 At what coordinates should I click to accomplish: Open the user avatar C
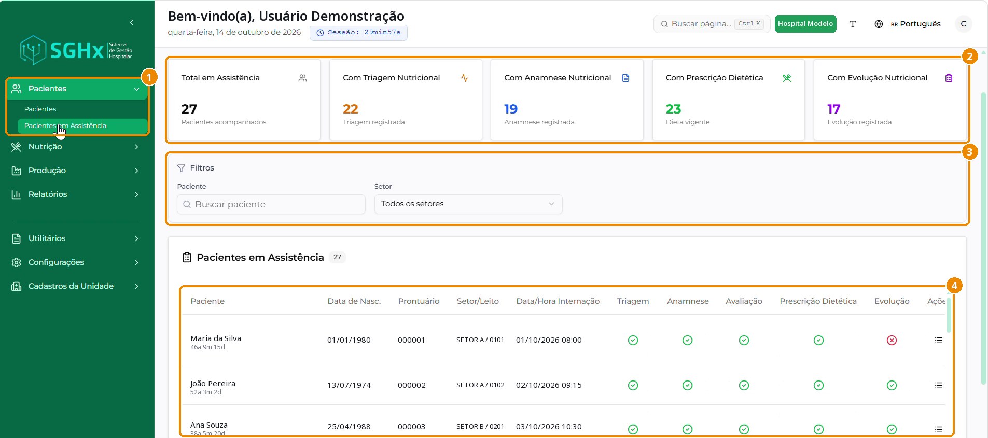click(x=963, y=24)
